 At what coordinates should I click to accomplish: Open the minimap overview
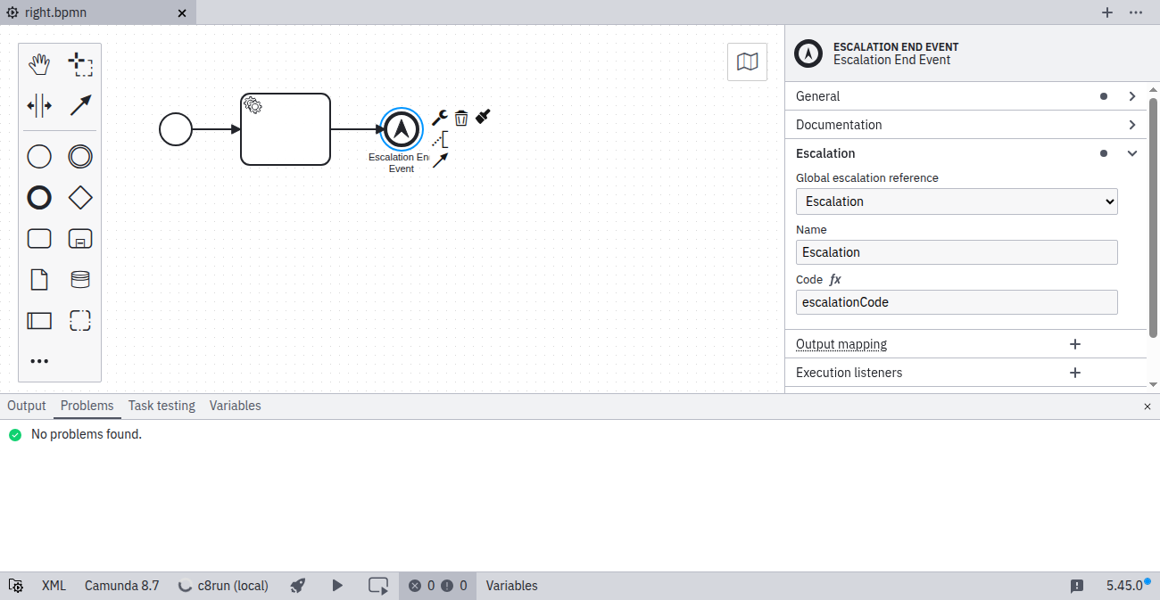click(x=747, y=62)
